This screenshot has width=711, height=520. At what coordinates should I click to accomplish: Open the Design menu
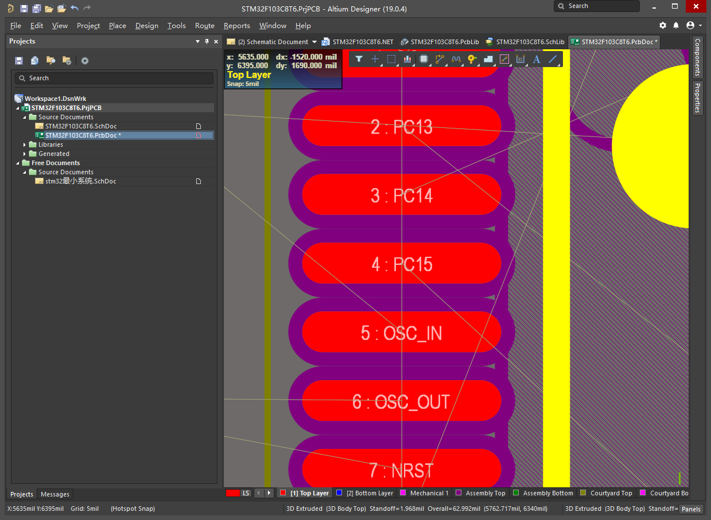pos(147,26)
